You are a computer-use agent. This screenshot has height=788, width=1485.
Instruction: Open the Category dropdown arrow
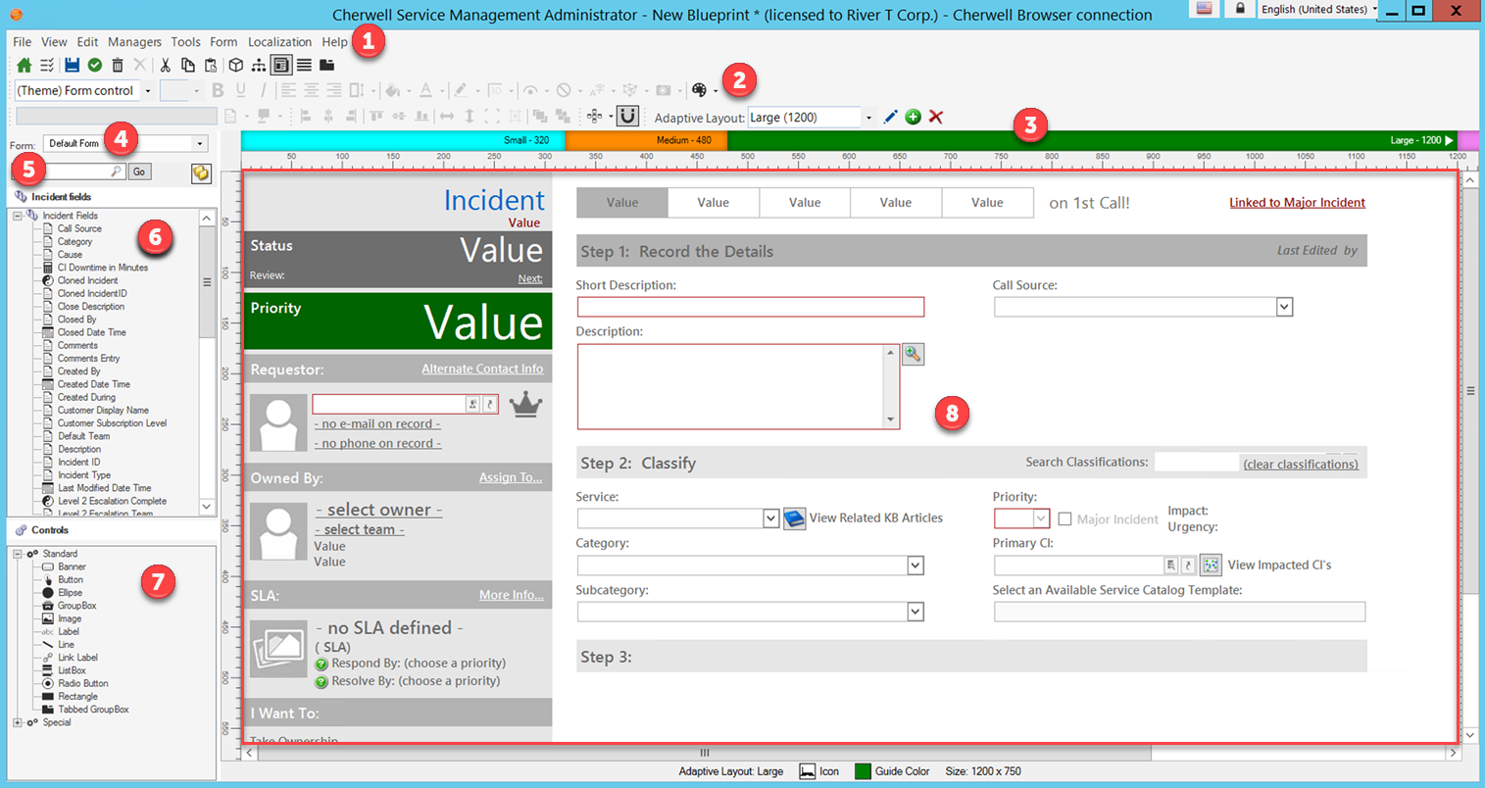pyautogui.click(x=915, y=566)
